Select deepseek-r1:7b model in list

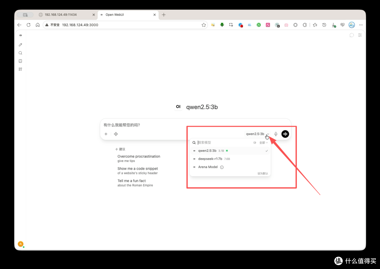pyautogui.click(x=230, y=159)
